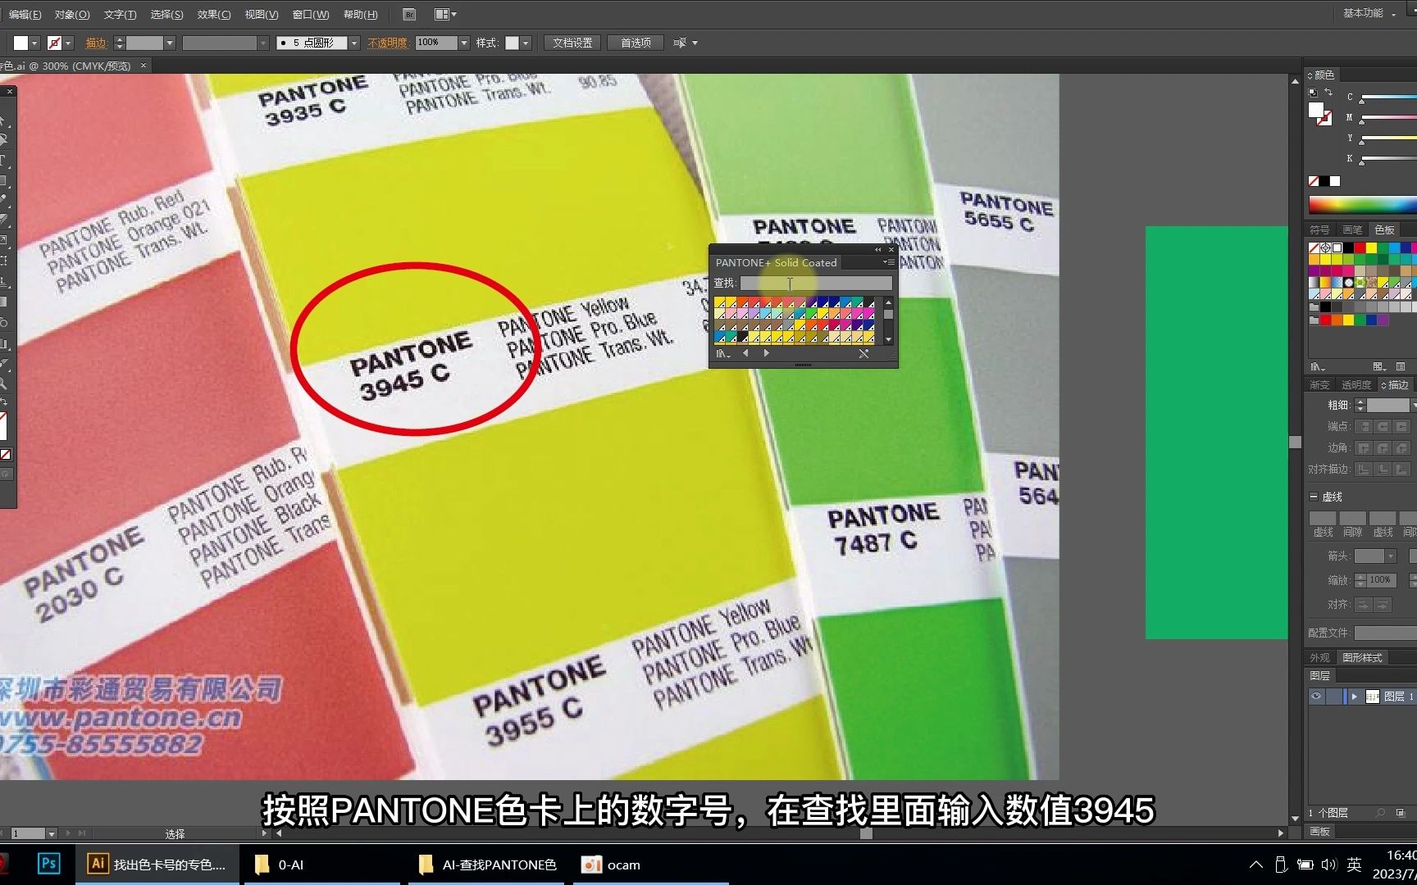Click the profile field (配置文件)
The image size is (1417, 885).
click(x=1385, y=633)
